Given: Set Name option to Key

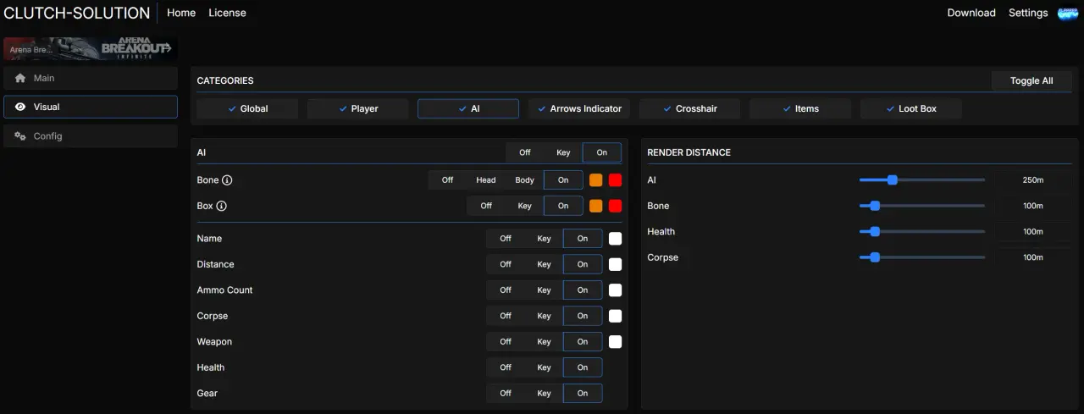Looking at the screenshot, I should (545, 239).
